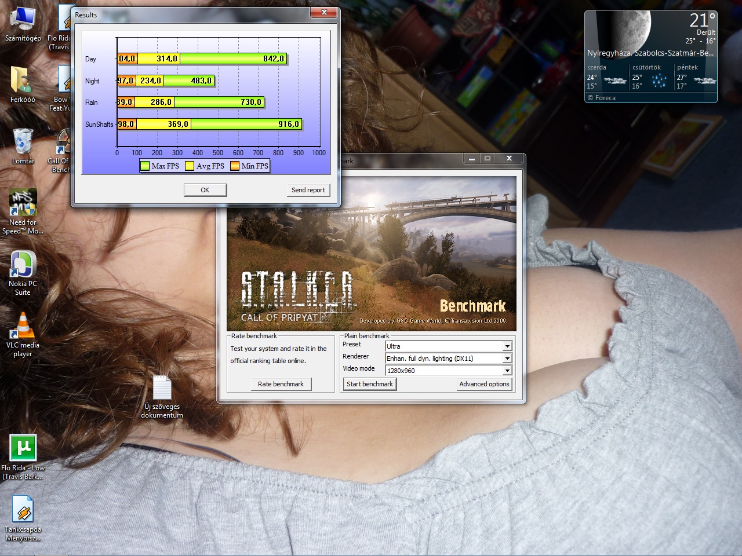Launch VLC media player shortcut
This screenshot has height=556, width=742.
click(x=23, y=334)
